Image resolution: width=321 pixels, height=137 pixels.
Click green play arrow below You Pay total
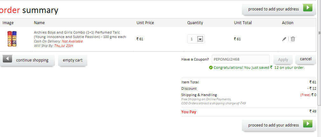pos(308,124)
